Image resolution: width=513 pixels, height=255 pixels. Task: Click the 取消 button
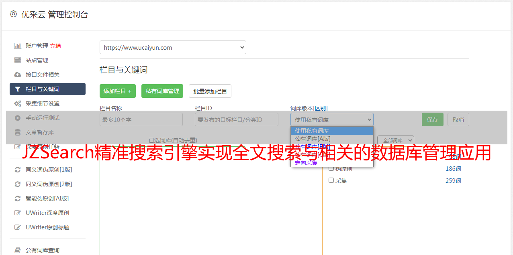pos(458,119)
